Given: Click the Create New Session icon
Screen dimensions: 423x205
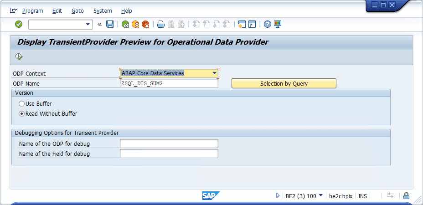Looking at the screenshot, I should 242,24.
